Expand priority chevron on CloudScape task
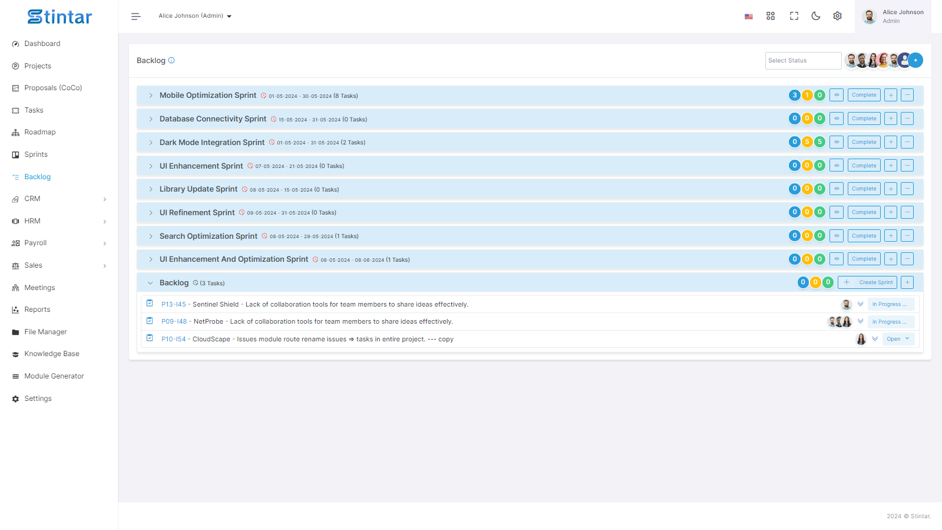This screenshot has width=942, height=530. pyautogui.click(x=875, y=339)
